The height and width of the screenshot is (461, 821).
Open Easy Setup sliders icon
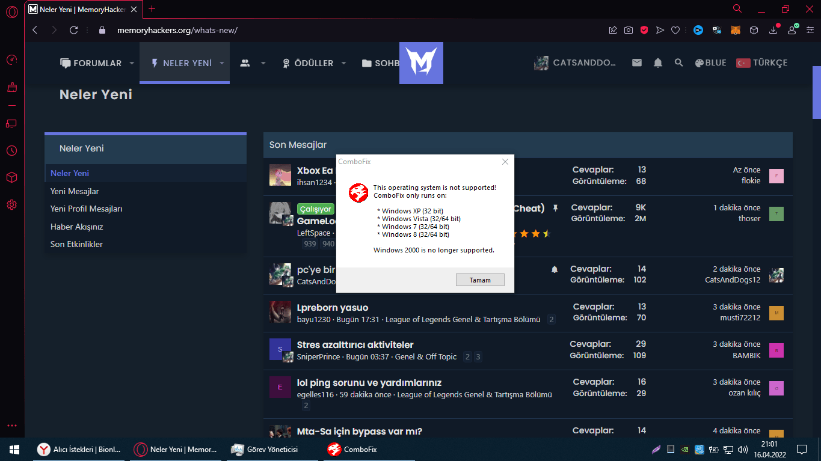pyautogui.click(x=810, y=30)
